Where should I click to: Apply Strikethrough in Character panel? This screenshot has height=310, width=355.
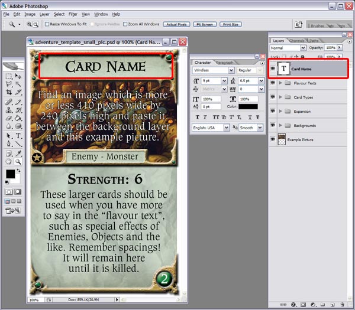[x=257, y=117]
